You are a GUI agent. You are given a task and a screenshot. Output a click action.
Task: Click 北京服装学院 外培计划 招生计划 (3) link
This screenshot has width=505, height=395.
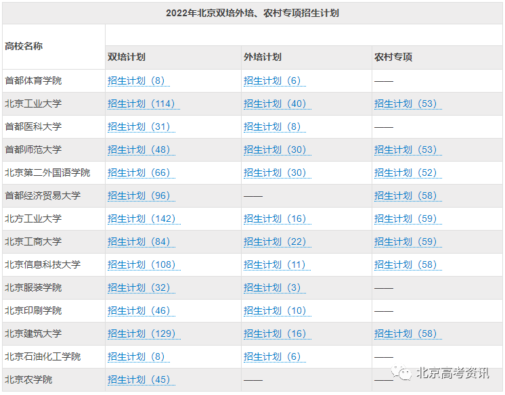(272, 288)
